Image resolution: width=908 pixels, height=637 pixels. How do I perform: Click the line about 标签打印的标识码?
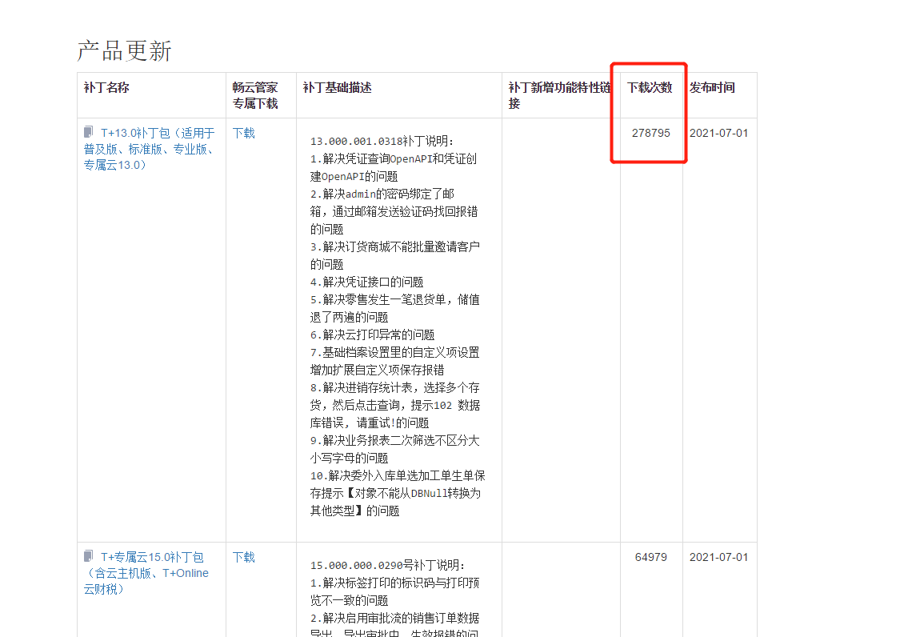pos(395,591)
